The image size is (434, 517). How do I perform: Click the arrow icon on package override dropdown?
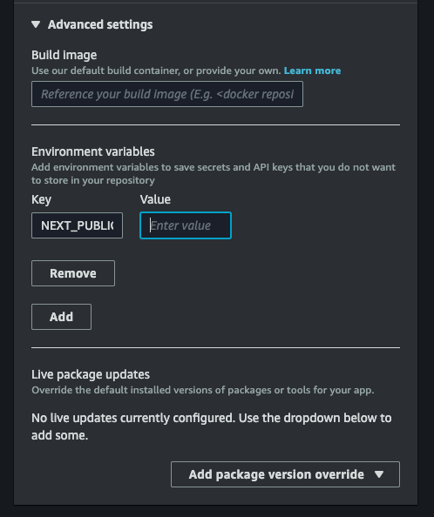[x=379, y=474]
